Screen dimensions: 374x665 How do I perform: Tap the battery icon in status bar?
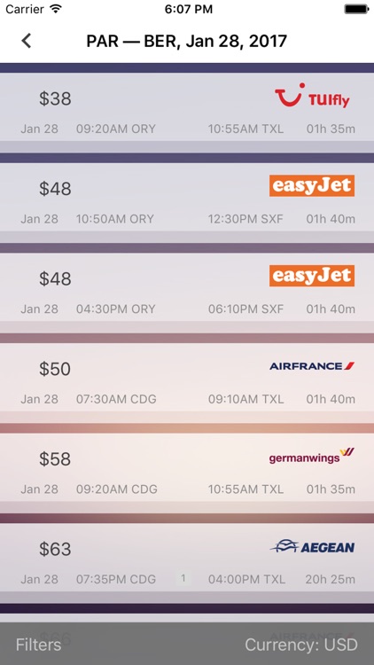(x=356, y=9)
